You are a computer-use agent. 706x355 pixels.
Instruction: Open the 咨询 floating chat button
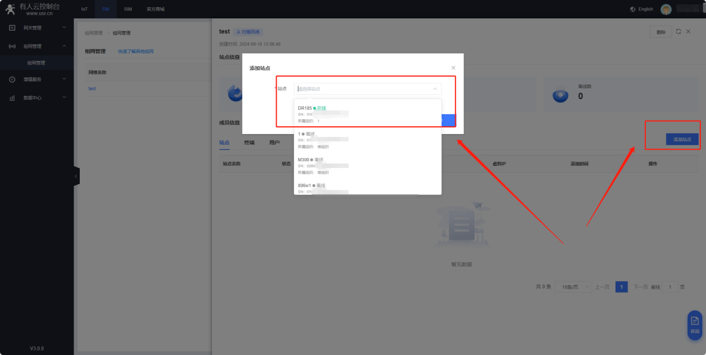pos(694,325)
